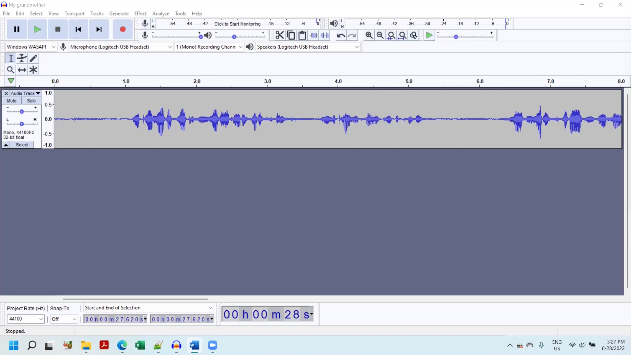631x355 pixels.
Task: Activate the Zoom tool
Action: (10, 70)
